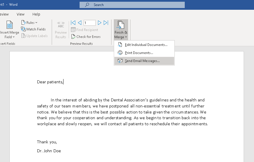Go to the first record
Screen dimensions: 254x162
coord(73,23)
